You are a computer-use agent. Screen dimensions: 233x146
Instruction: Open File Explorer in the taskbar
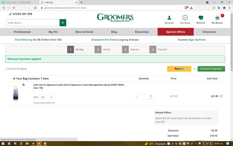coord(27,143)
